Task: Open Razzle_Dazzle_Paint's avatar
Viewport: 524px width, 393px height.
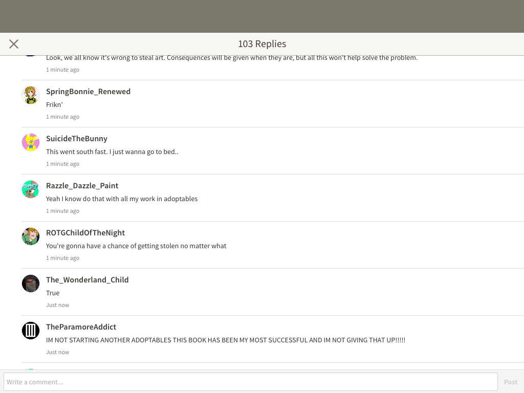Action: coord(31,189)
